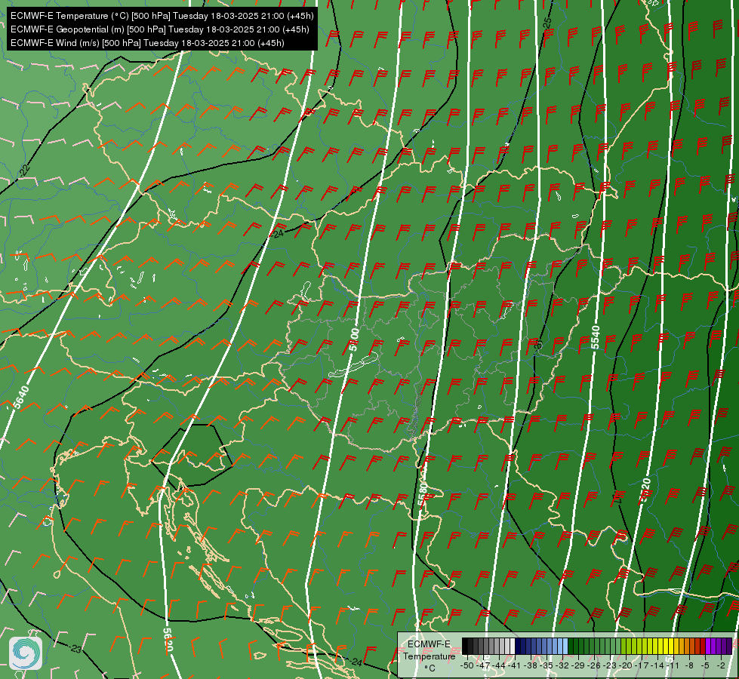The height and width of the screenshot is (679, 739).
Task: Click the -47 value on the legend scale
Action: coord(482,666)
